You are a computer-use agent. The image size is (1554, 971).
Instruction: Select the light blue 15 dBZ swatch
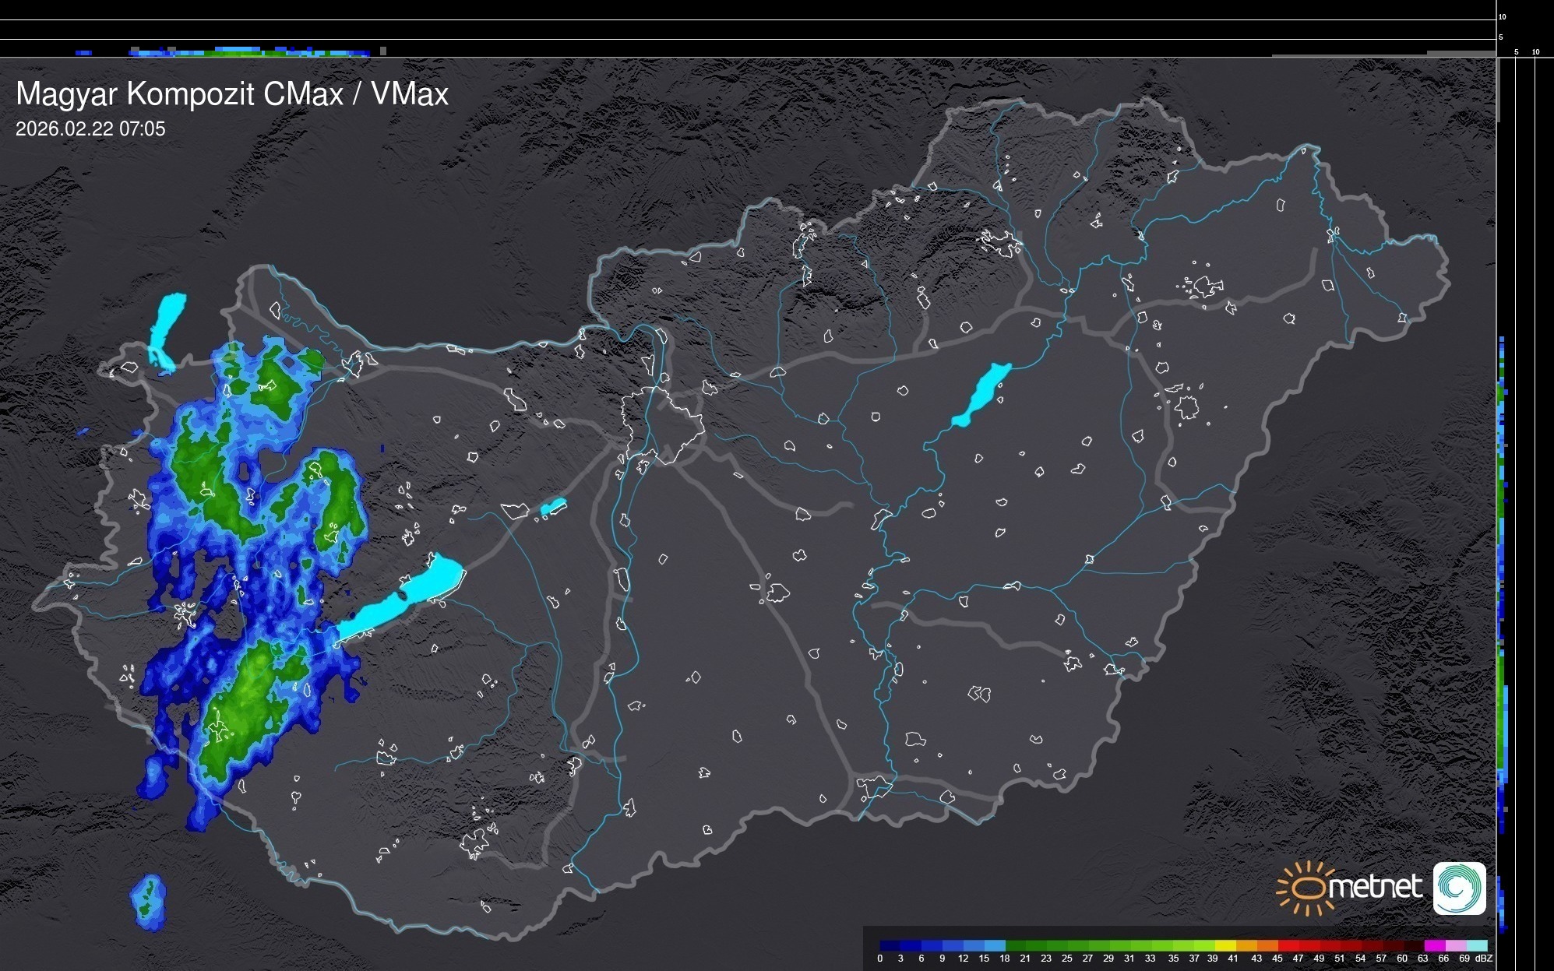click(995, 945)
